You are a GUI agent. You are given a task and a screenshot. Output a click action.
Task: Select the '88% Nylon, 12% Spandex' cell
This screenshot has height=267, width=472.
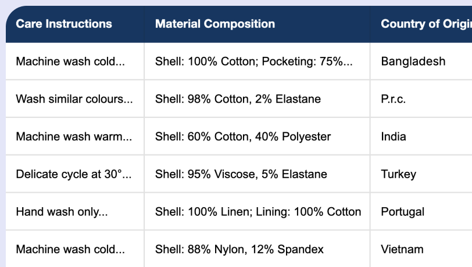click(239, 250)
